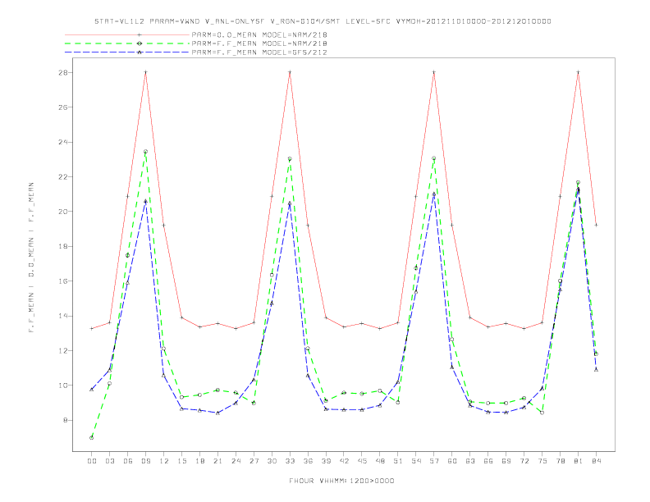This screenshot has height=502, width=650.
Task: Click green circle data point at hour 00
Action: 92,438
